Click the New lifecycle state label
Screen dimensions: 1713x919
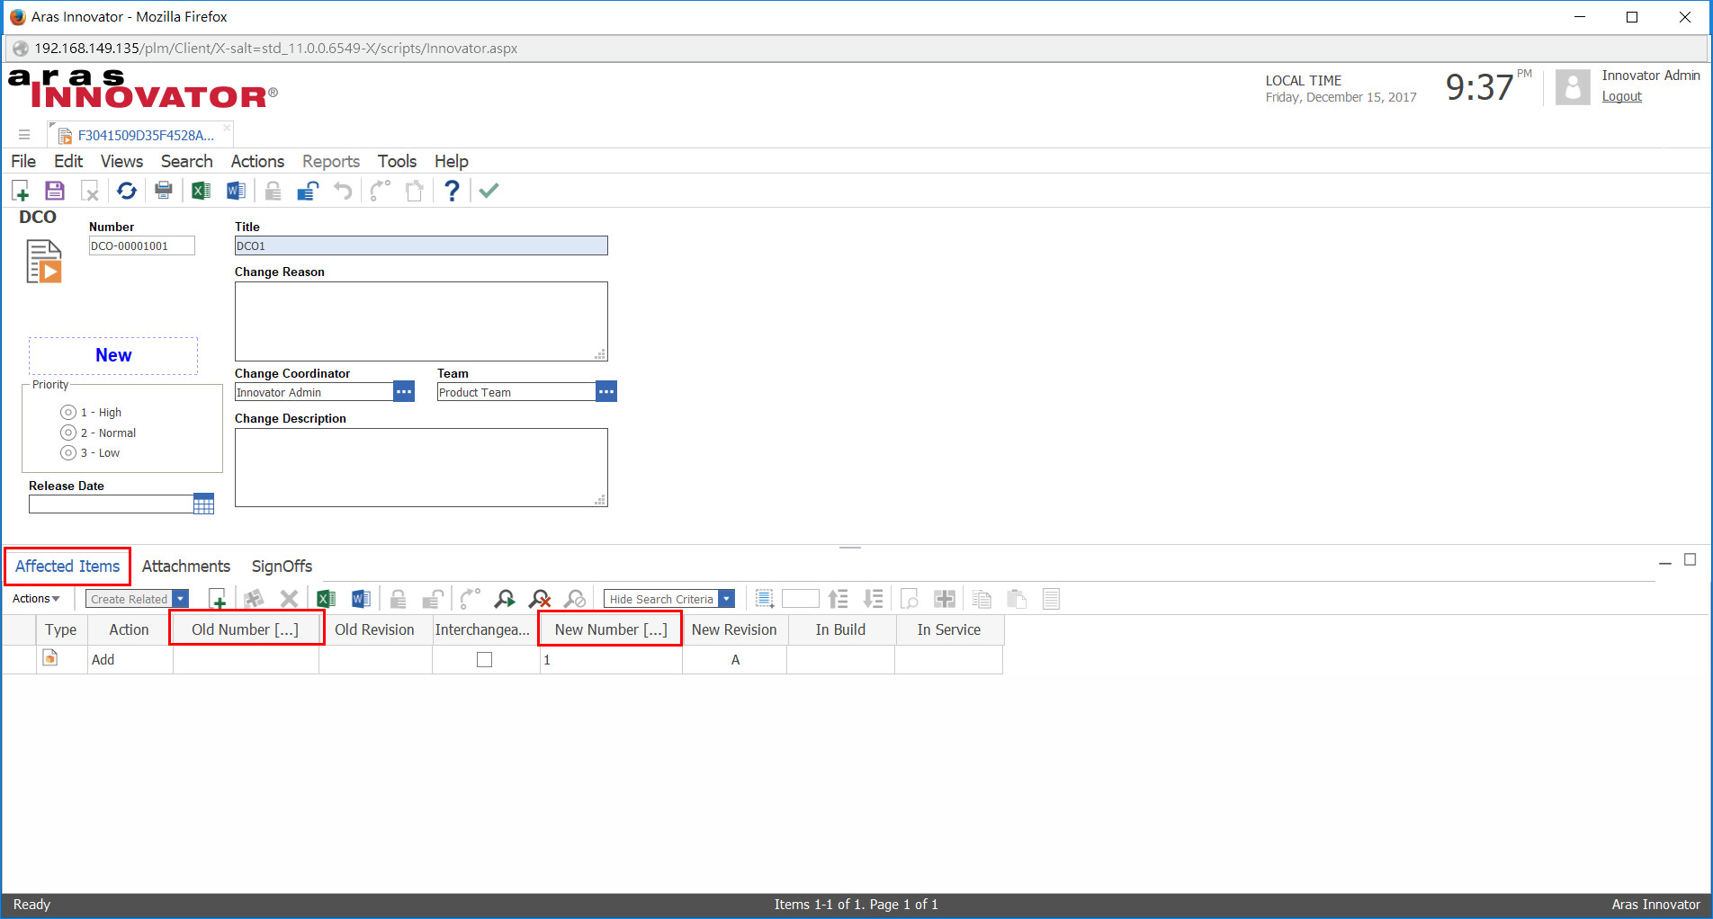[x=113, y=356]
